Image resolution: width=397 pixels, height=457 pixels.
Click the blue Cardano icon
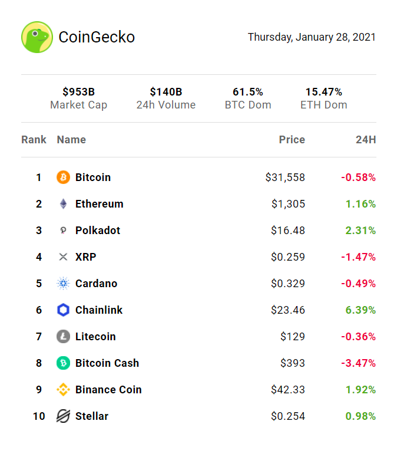(63, 284)
